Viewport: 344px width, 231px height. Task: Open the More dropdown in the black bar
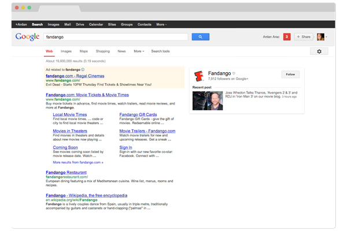pos(161,25)
